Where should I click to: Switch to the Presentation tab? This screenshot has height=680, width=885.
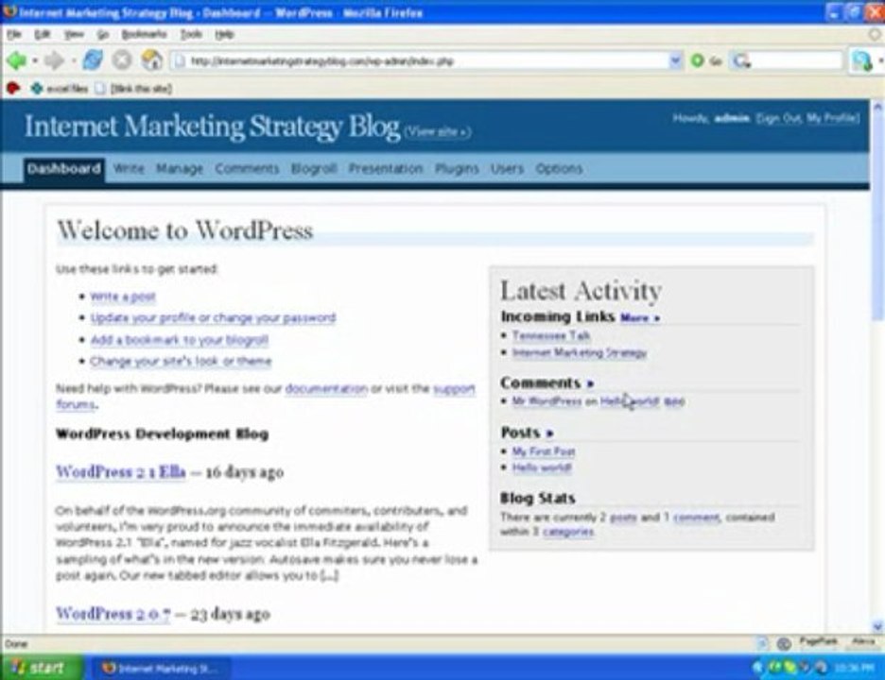point(386,169)
